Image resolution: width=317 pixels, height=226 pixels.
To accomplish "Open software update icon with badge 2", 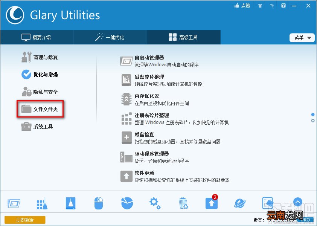I will [x=212, y=202].
